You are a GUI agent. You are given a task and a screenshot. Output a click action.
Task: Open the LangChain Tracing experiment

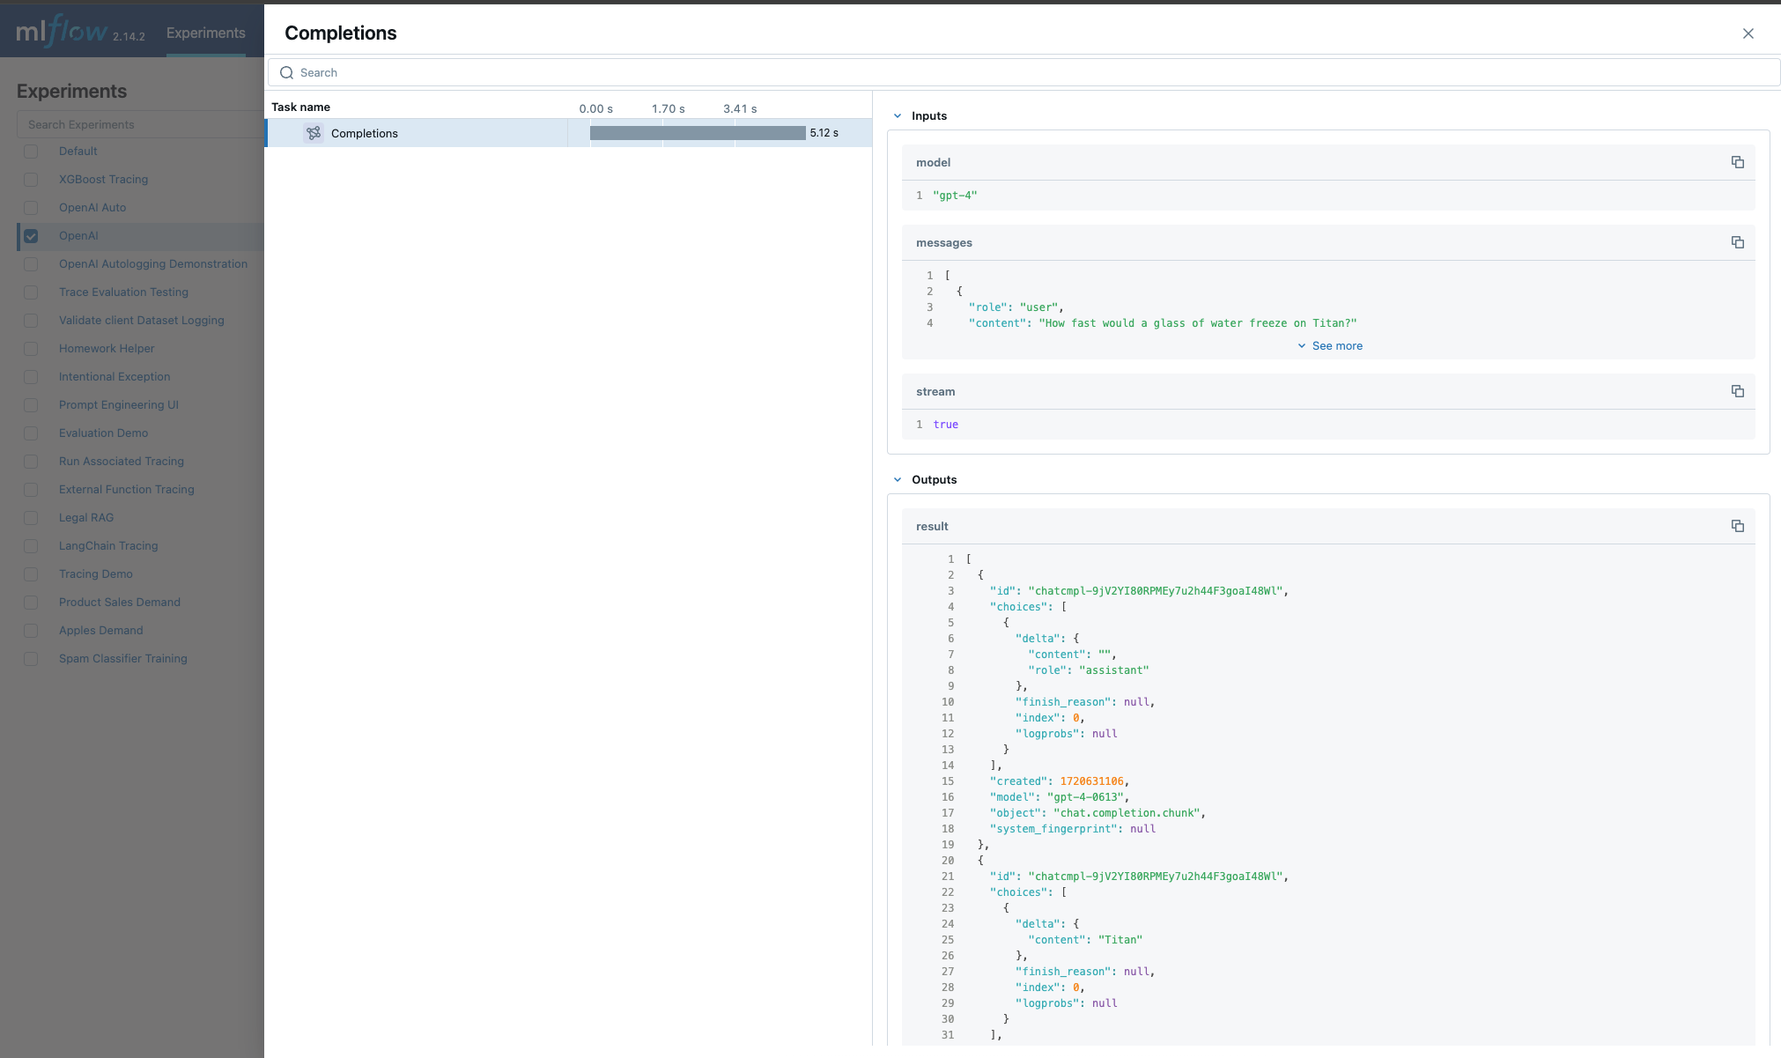108,545
